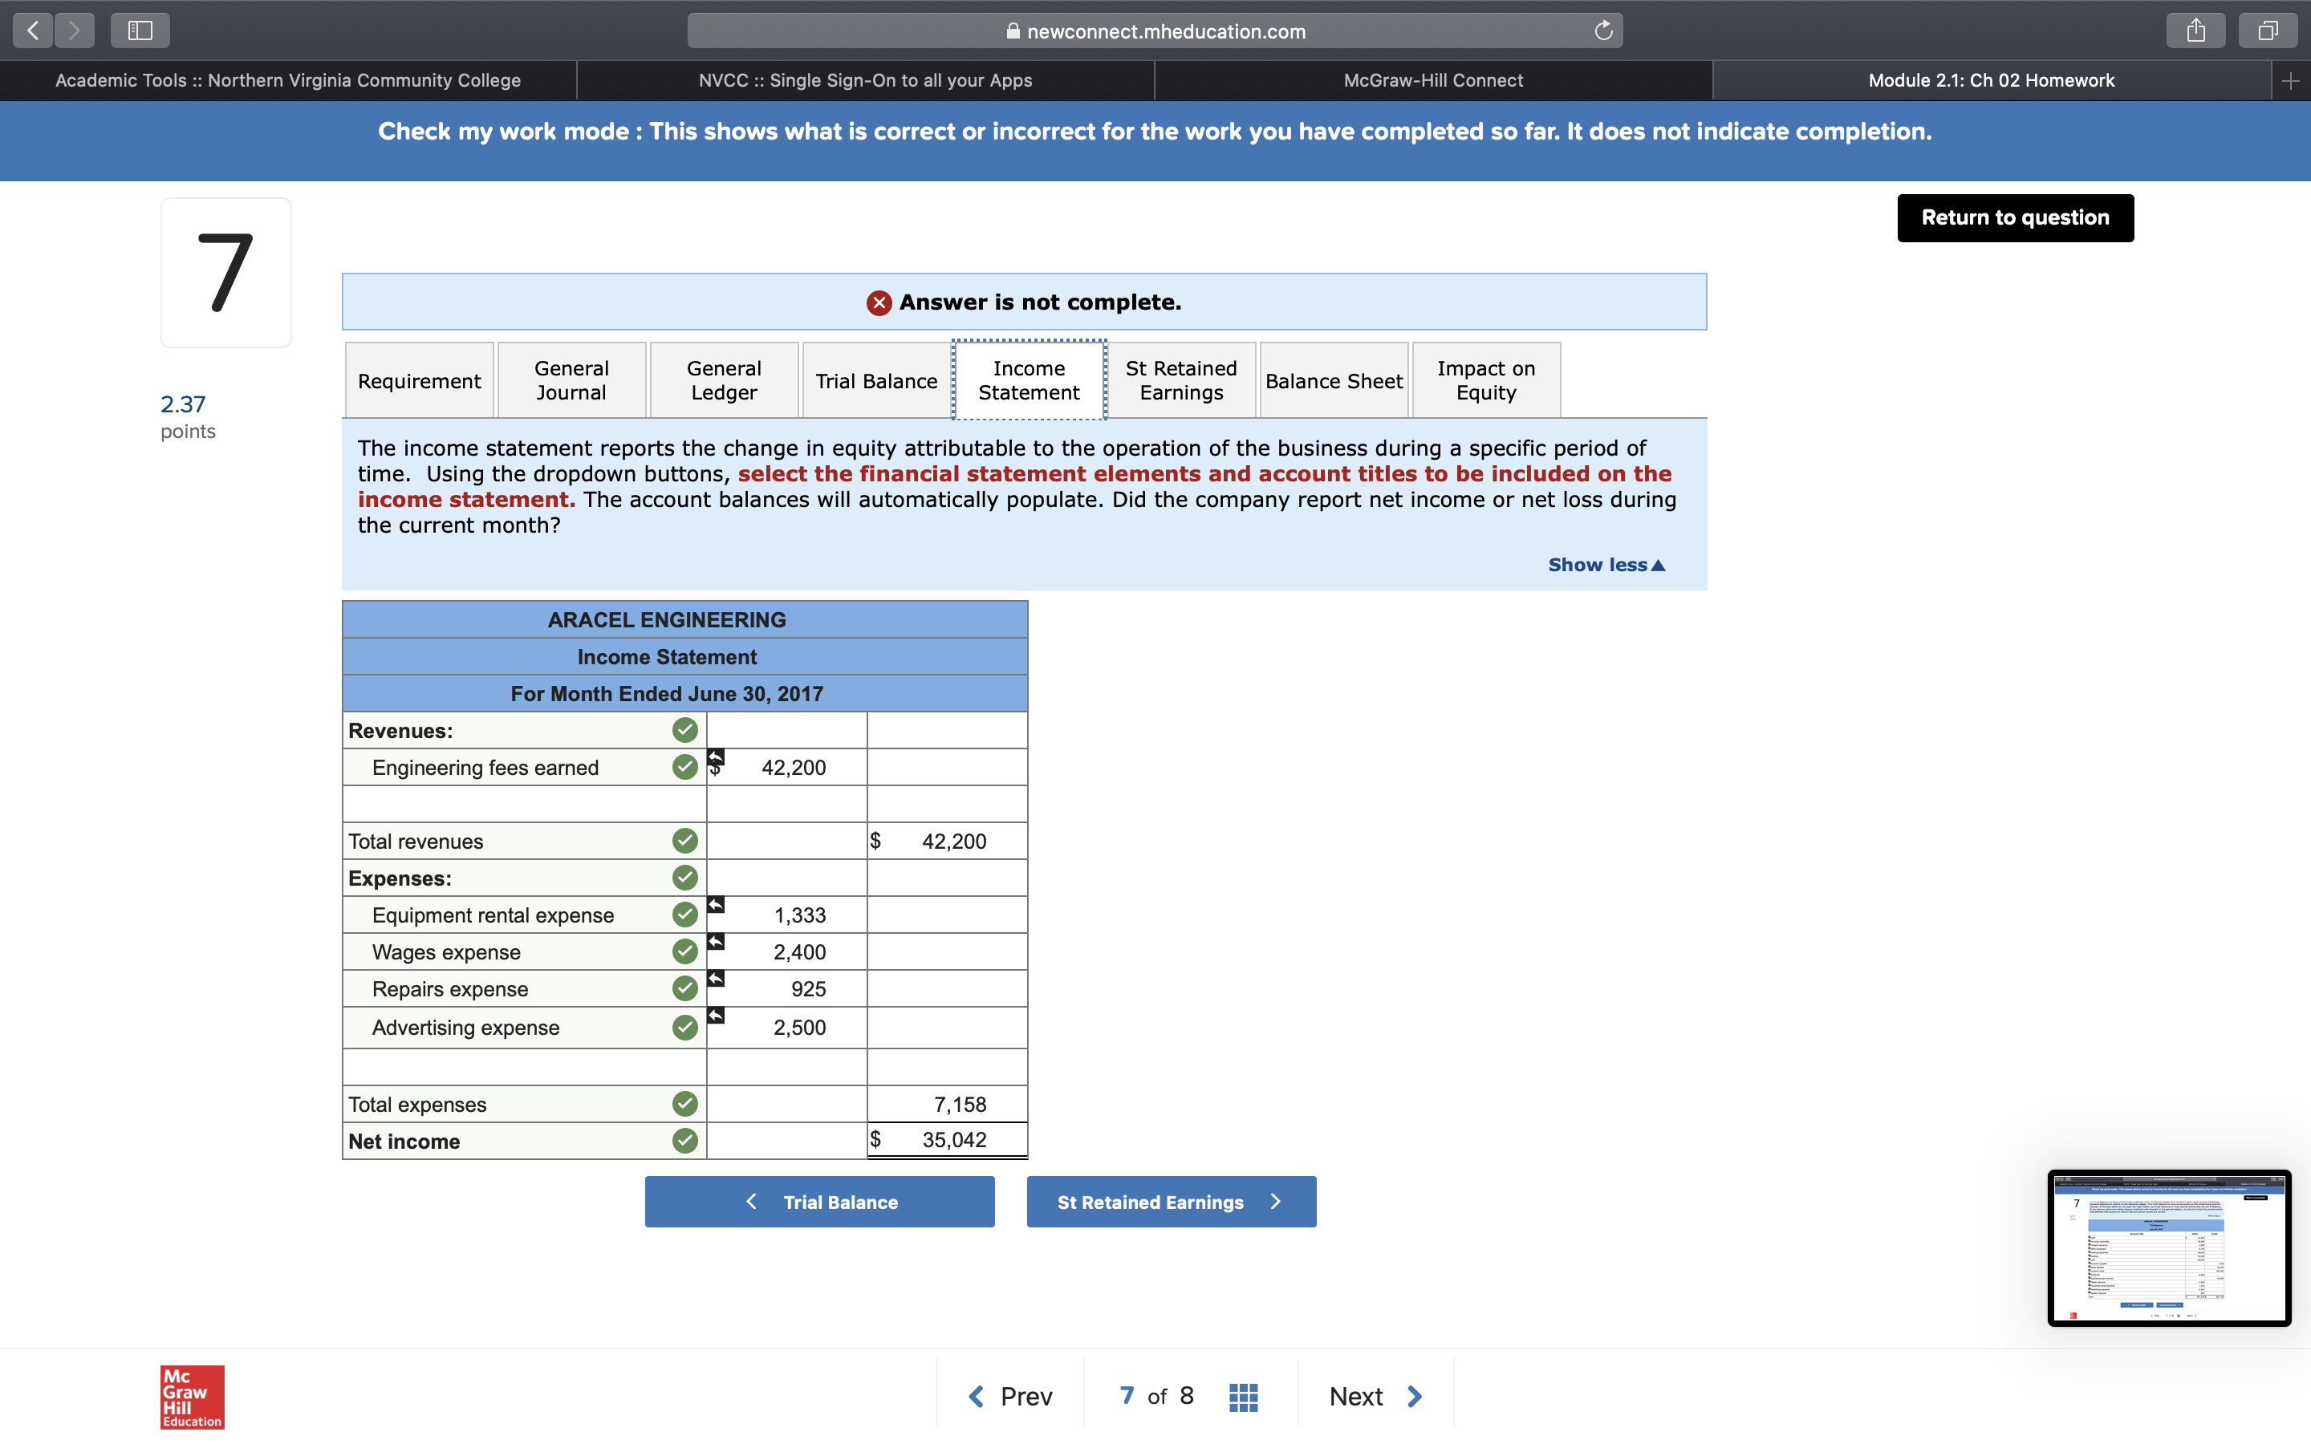Click the browser back arrow
2311x1444 pixels.
31,30
